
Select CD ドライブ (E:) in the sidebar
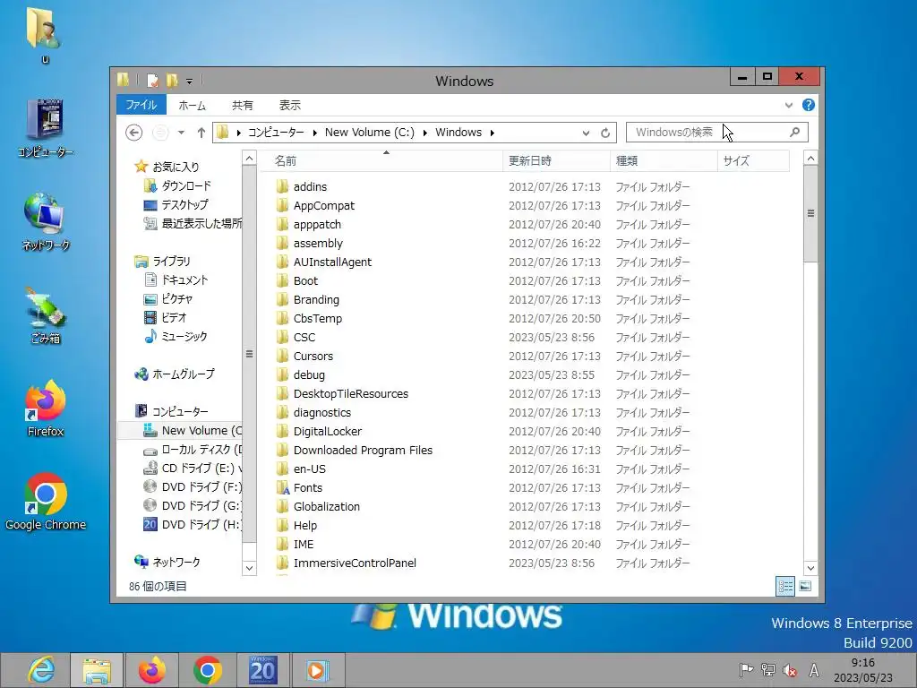tap(193, 468)
